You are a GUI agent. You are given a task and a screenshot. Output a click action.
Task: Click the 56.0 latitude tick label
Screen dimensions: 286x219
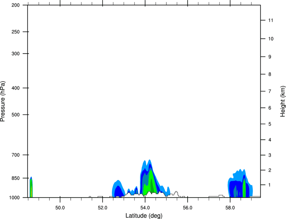click(x=187, y=208)
